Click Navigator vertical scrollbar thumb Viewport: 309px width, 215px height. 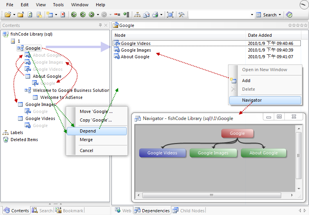(298, 156)
